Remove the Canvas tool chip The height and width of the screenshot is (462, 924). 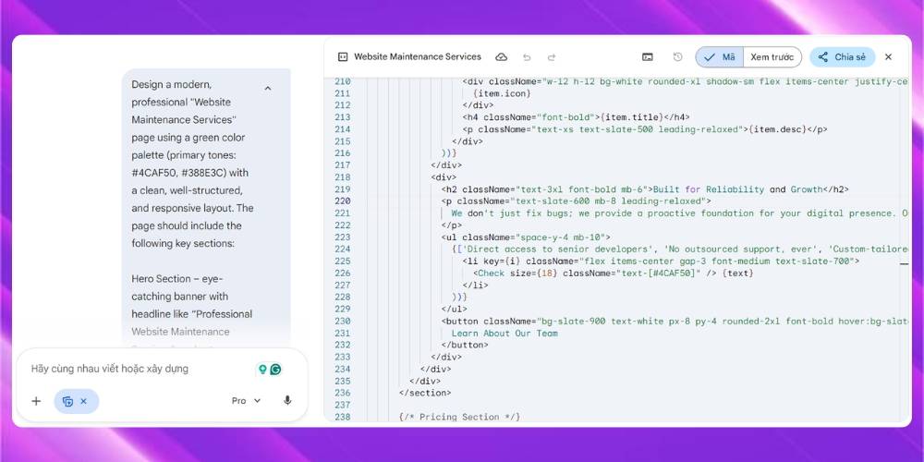point(83,401)
